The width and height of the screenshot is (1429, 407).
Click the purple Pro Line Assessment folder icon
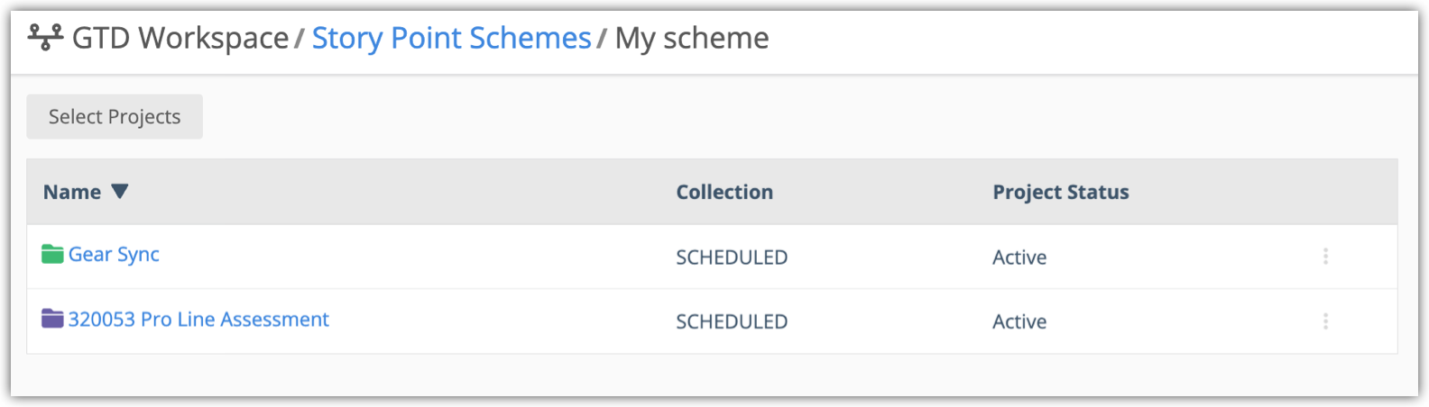point(52,319)
